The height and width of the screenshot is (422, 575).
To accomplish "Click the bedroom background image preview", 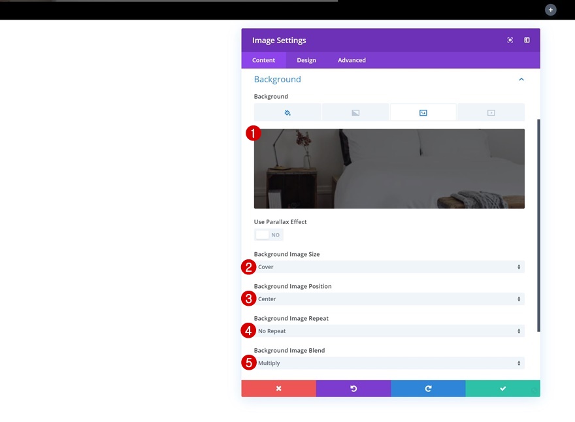I will (x=389, y=169).
